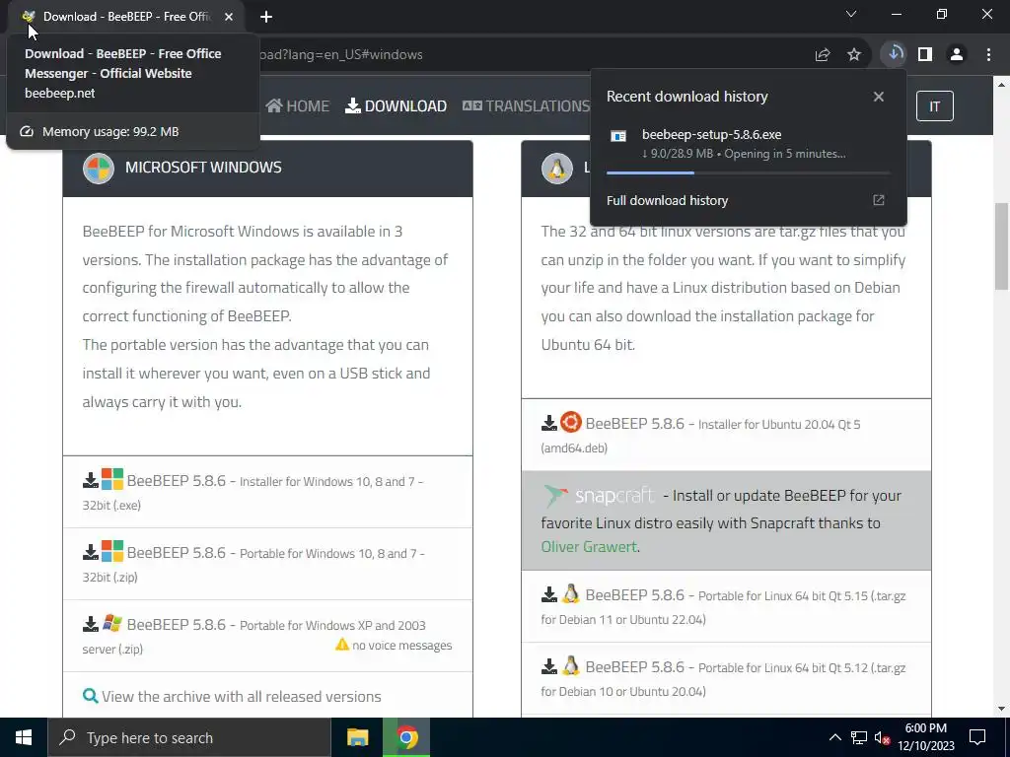Click the snapcraft logo
1010x757 pixels.
(x=599, y=496)
